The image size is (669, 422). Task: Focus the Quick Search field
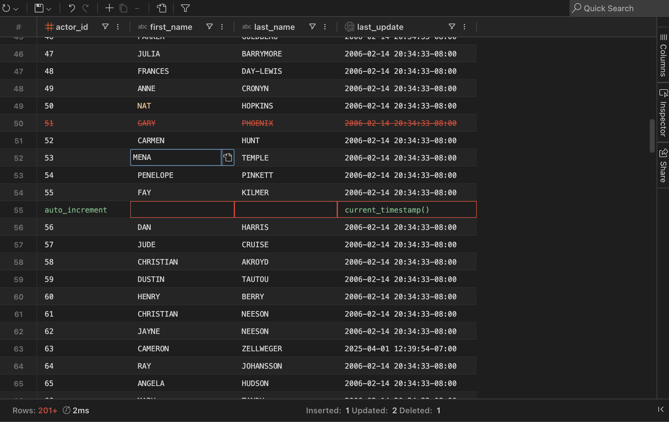tap(619, 8)
